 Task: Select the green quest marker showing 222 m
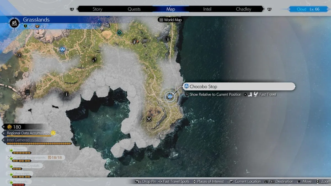pyautogui.click(x=119, y=33)
